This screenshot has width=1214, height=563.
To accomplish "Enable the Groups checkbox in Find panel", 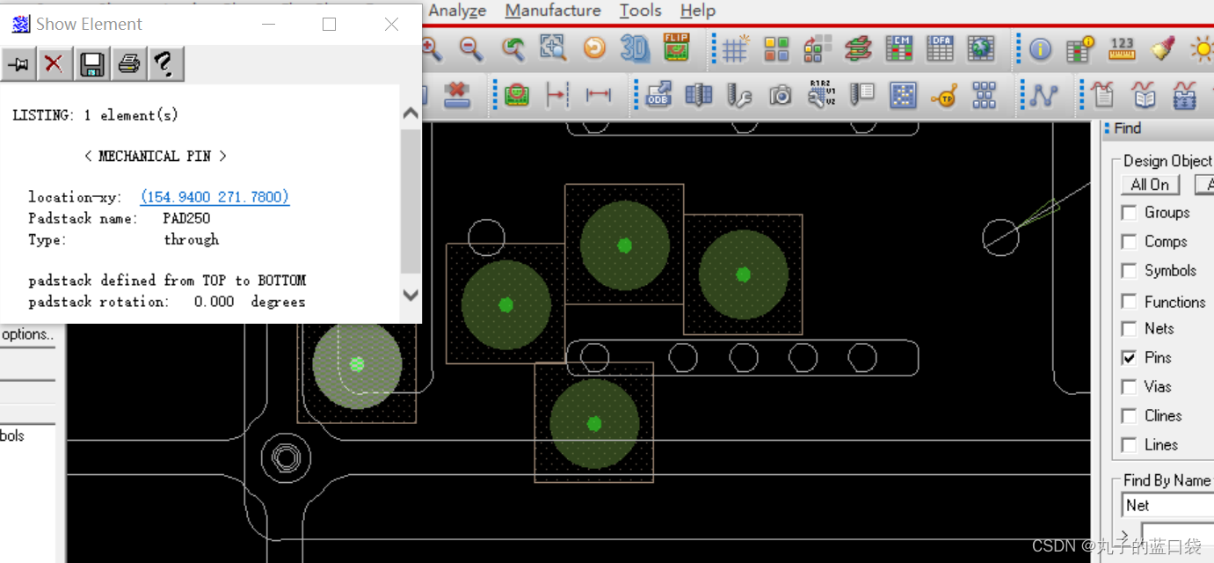I will 1130,213.
